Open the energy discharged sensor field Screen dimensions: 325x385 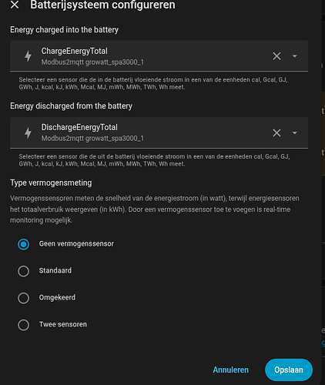click(x=159, y=132)
